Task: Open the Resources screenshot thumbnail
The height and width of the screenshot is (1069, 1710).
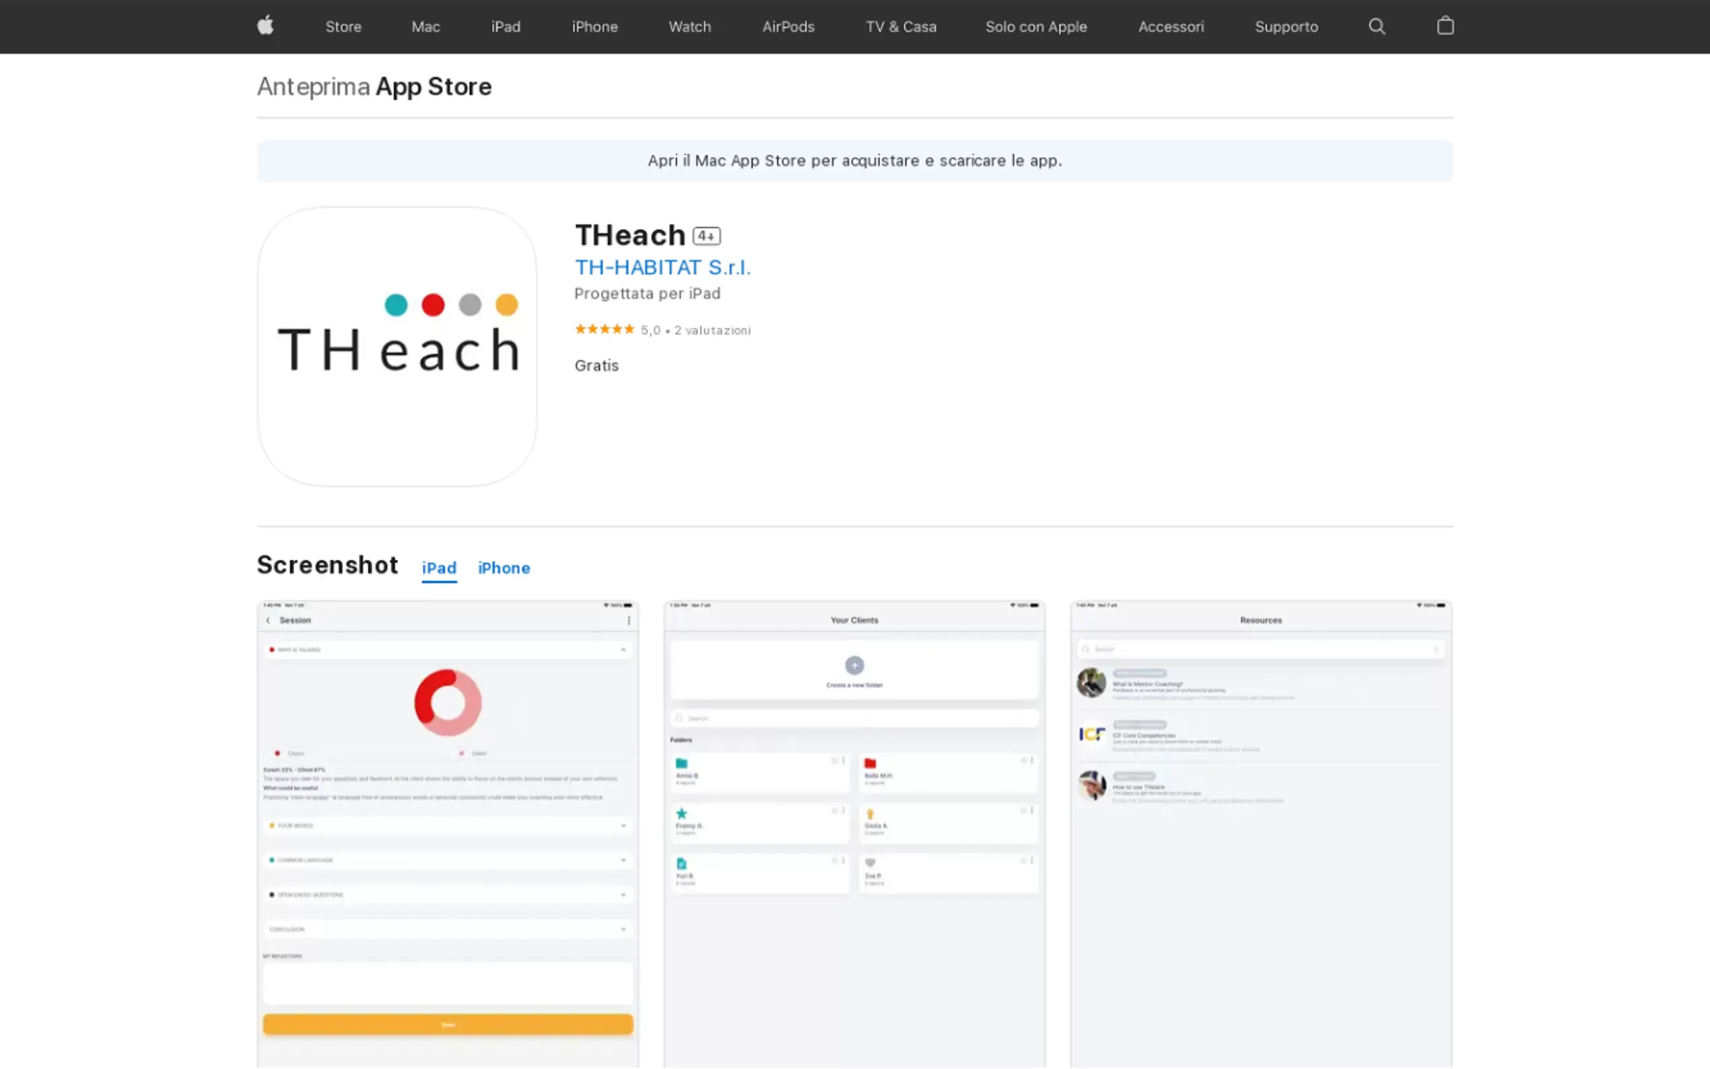Action: click(x=1261, y=834)
